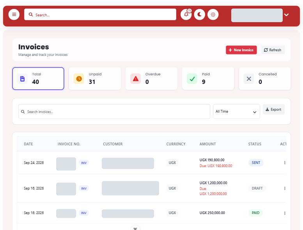
Task: Click the search magnifier icon in top bar
Action: [31, 14]
